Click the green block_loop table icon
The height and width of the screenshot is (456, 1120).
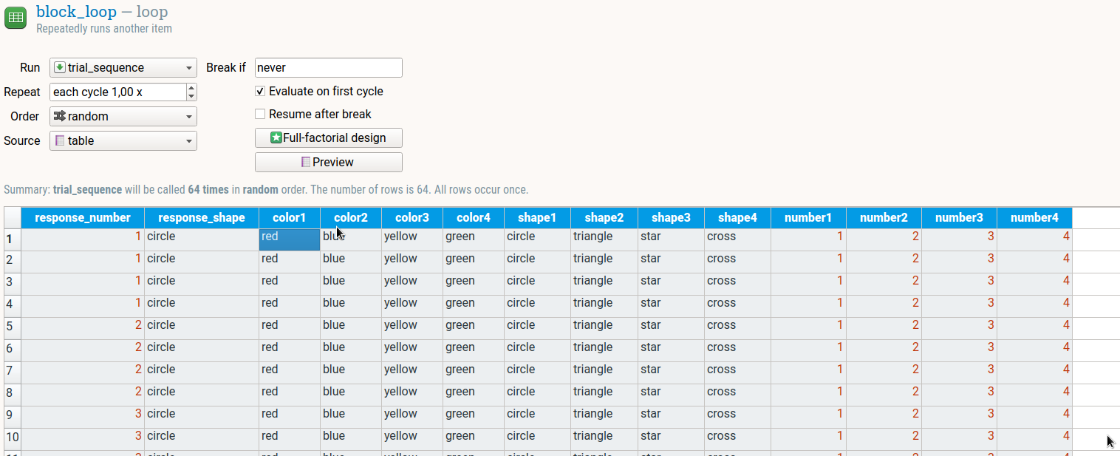16,18
